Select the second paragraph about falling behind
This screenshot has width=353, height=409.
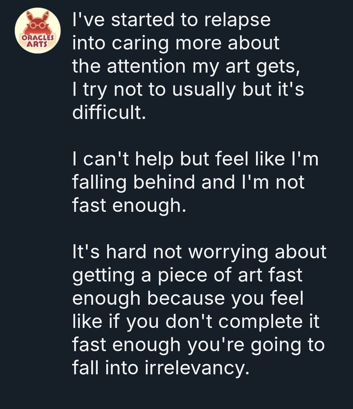[196, 182]
